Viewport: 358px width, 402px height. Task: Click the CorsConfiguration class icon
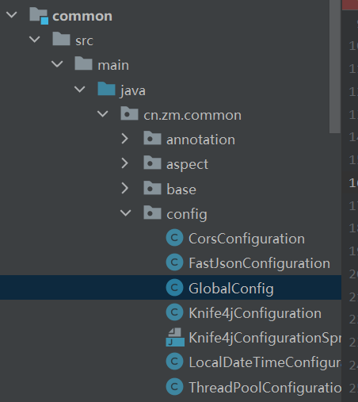pos(174,238)
